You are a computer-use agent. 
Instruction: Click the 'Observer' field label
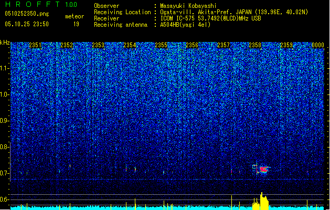tap(107, 6)
